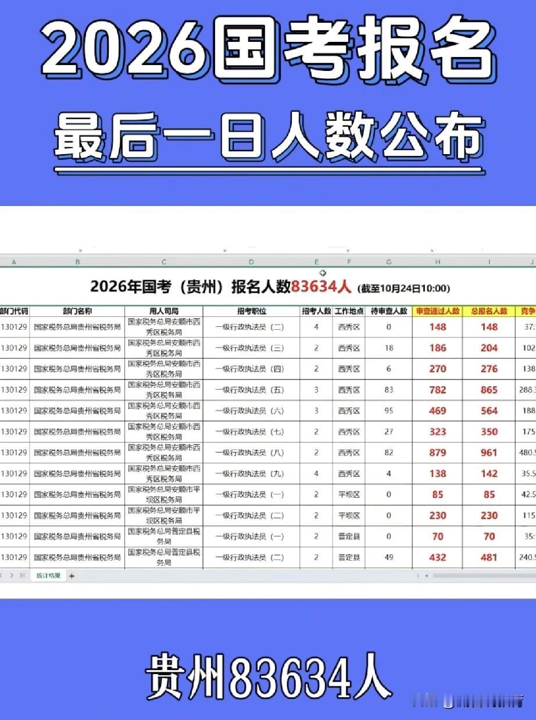Viewport: 536px width, 720px height.
Task: Select column A header
Action: (14, 262)
